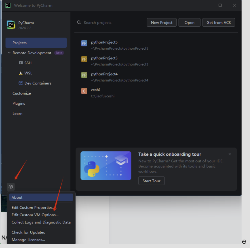Open WSL remote development
Image resolution: width=250 pixels, height=248 pixels.
point(28,73)
